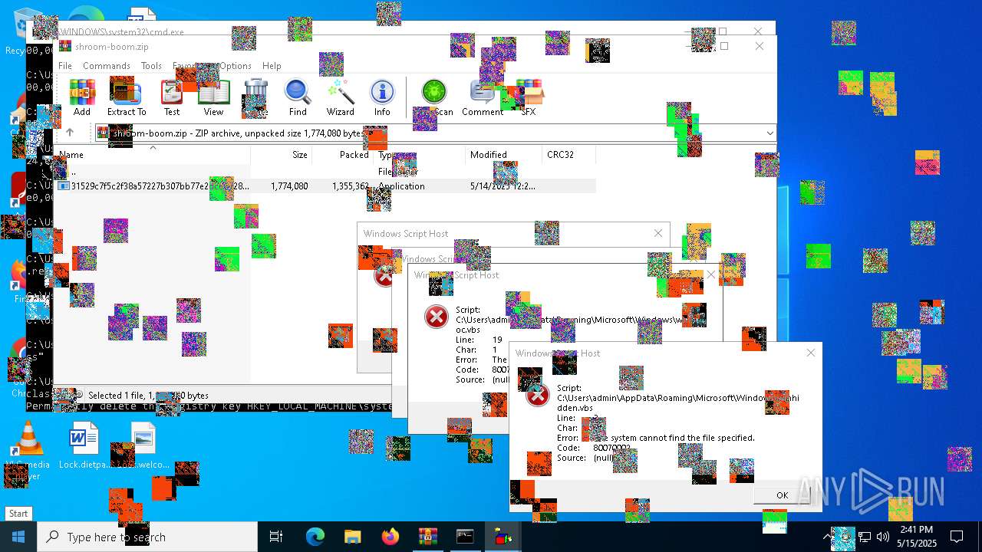
Task: Show hidden system tray icons chevron
Action: point(827,537)
